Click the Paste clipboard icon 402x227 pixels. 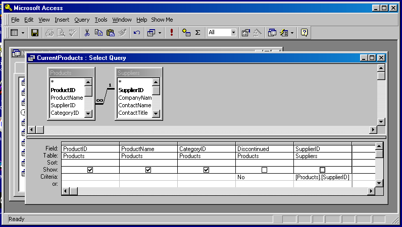111,33
